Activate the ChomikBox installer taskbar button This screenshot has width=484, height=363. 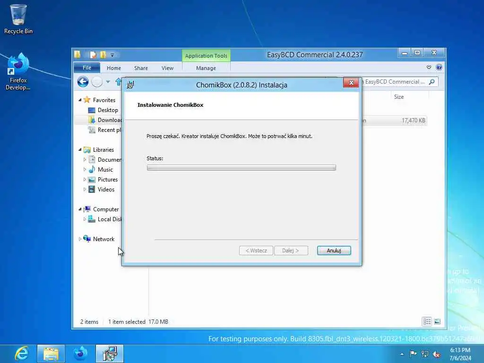[110, 354]
